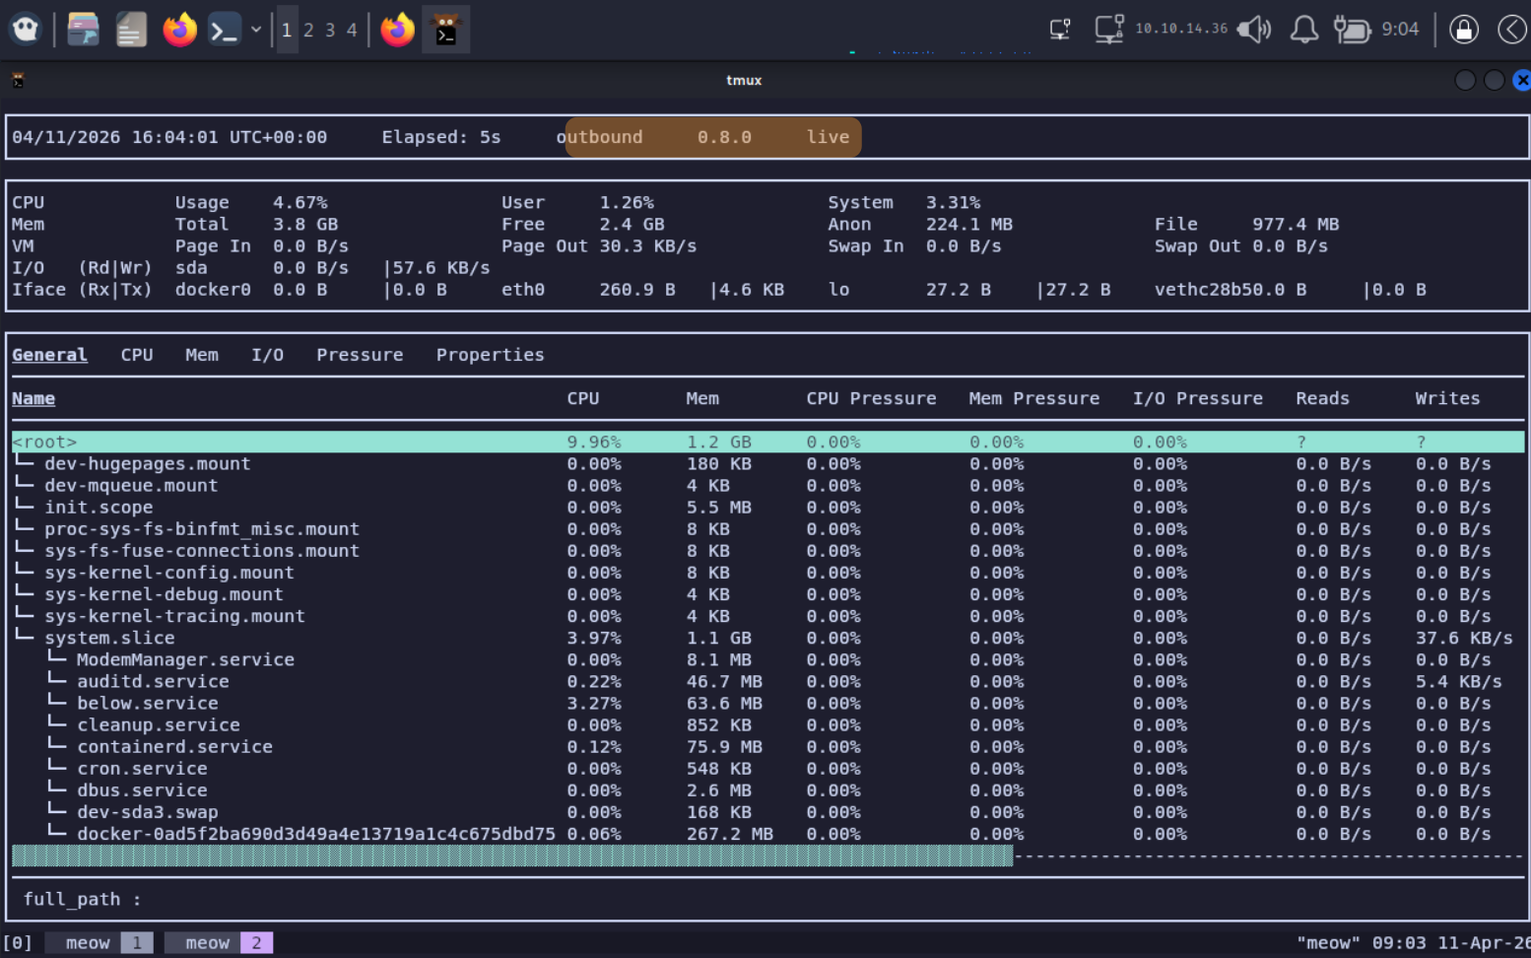This screenshot has height=958, width=1531.
Task: Select the dev-sda3.swap row
Action: click(767, 811)
